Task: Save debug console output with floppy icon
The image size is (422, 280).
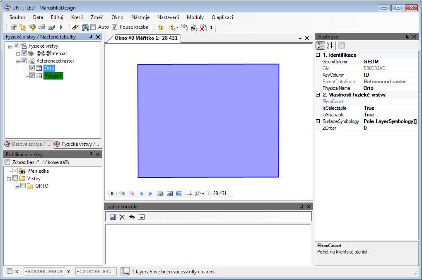Action: point(113,217)
